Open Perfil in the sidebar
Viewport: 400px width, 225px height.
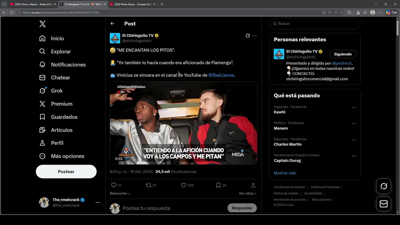[51, 143]
